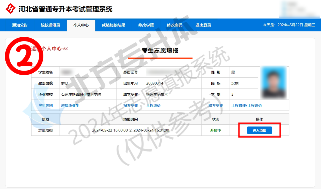Viewport: 321px width, 189px height.
Task: Click 退出登录 to log out
Action: 203,25
